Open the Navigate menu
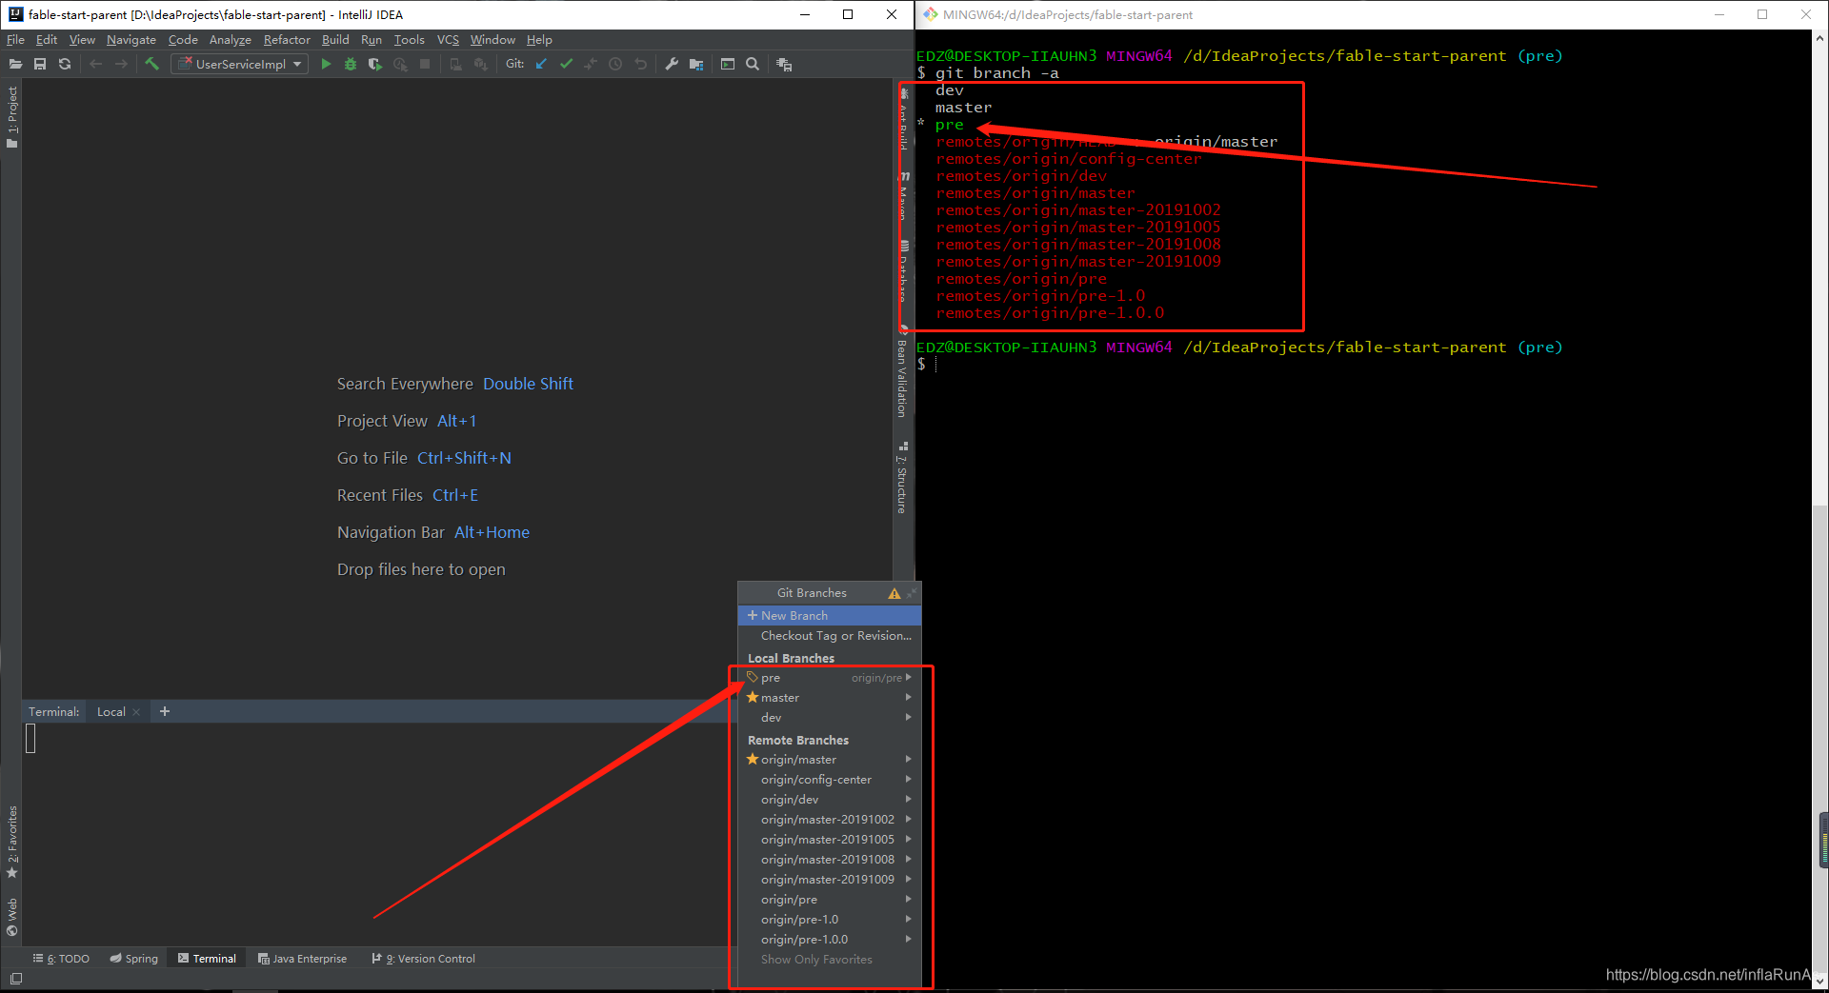This screenshot has height=993, width=1829. [131, 39]
